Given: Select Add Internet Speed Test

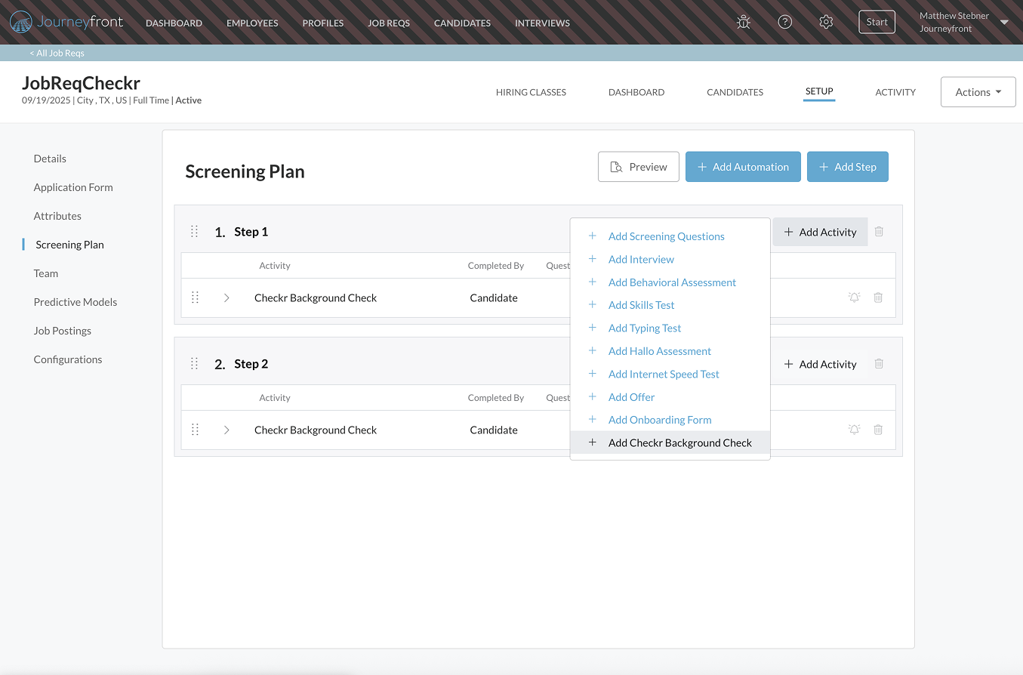Looking at the screenshot, I should 670,374.
